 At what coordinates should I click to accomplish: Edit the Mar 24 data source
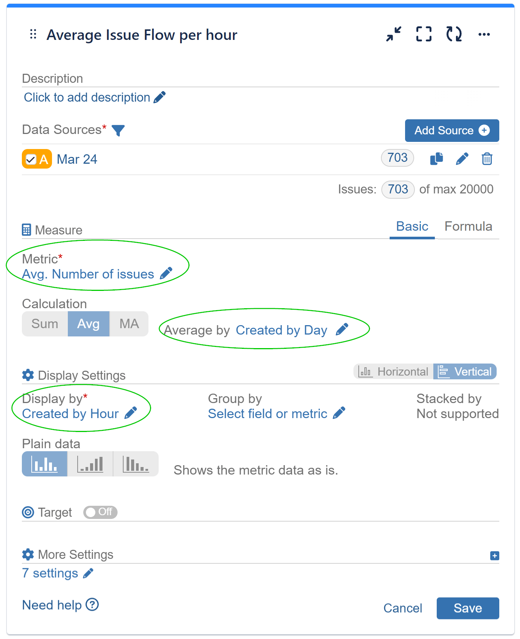point(462,159)
